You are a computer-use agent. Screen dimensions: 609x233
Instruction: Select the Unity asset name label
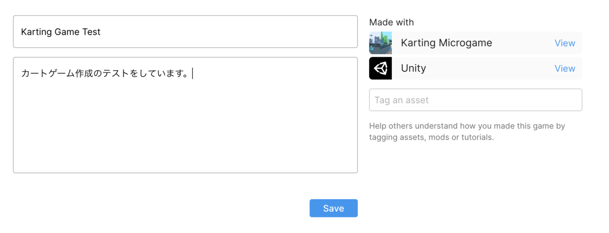414,68
